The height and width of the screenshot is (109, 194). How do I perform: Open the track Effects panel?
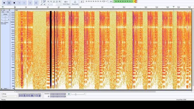click(x=5, y=14)
